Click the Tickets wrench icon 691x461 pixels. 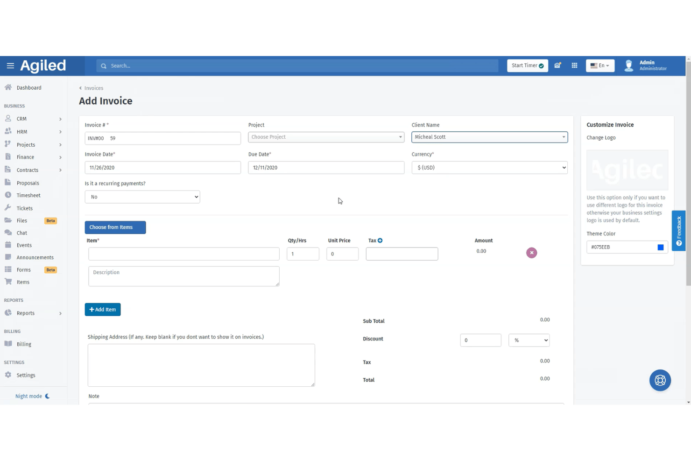pyautogui.click(x=8, y=208)
